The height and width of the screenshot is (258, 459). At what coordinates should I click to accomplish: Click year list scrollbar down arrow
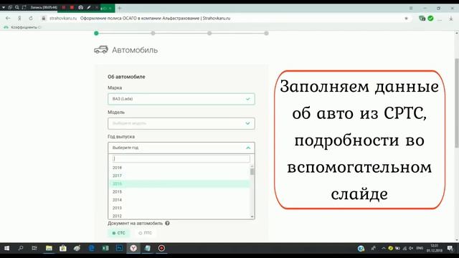click(x=252, y=216)
